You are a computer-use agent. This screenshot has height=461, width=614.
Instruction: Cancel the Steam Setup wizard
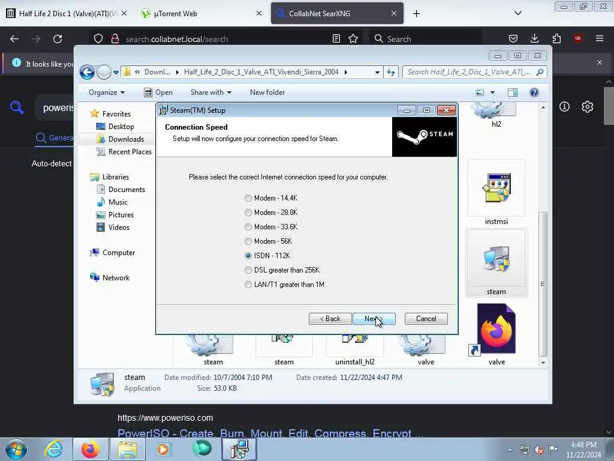(x=426, y=319)
